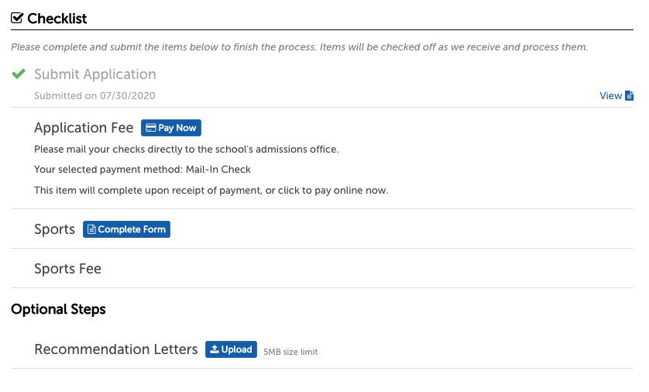The image size is (649, 392).
Task: Click the form icon in Complete Form button
Action: [x=91, y=229]
